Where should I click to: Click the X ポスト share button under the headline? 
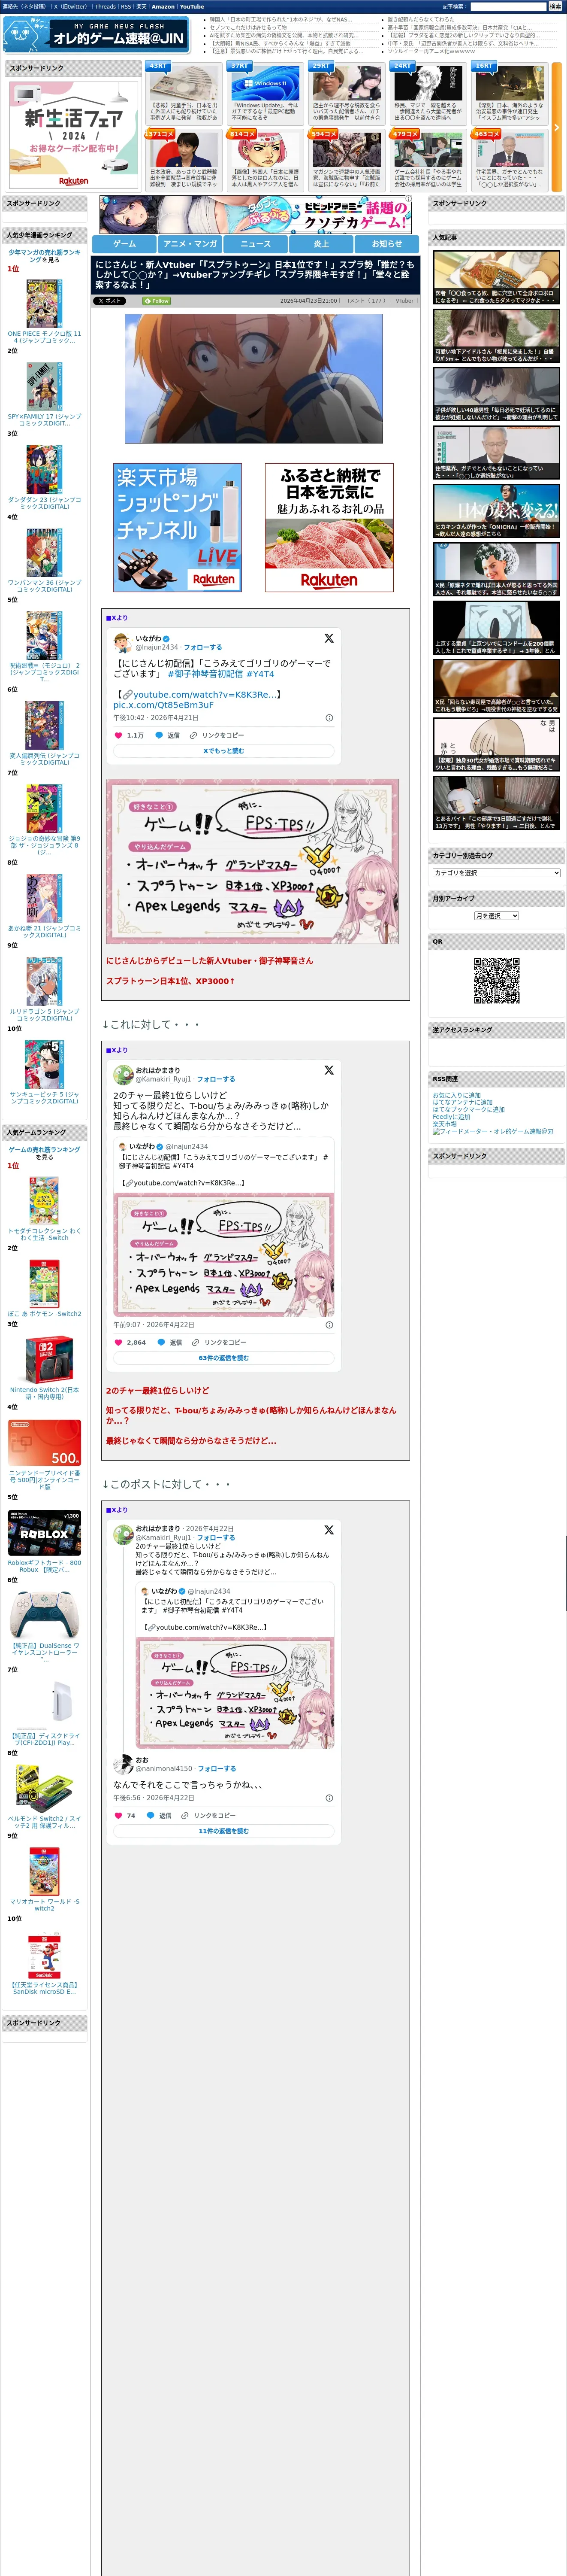pos(110,300)
